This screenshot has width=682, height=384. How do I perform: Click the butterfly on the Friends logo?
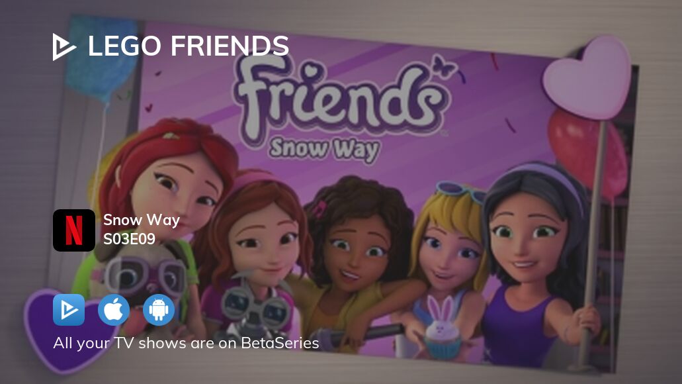[x=445, y=66]
